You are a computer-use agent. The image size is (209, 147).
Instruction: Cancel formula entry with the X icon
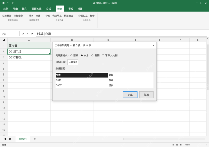point(23,34)
